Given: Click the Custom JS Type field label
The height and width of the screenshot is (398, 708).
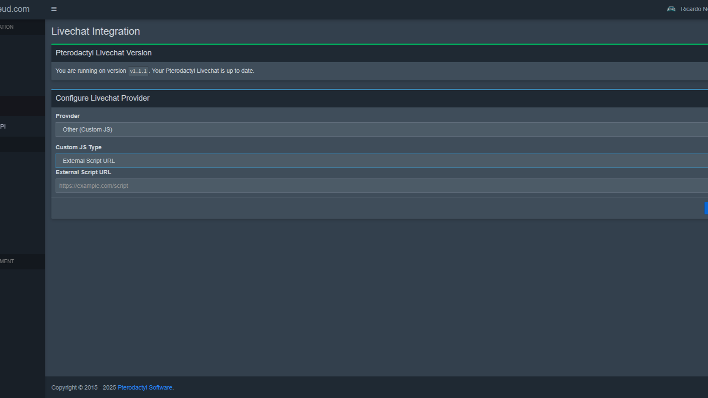Looking at the screenshot, I should [x=78, y=147].
